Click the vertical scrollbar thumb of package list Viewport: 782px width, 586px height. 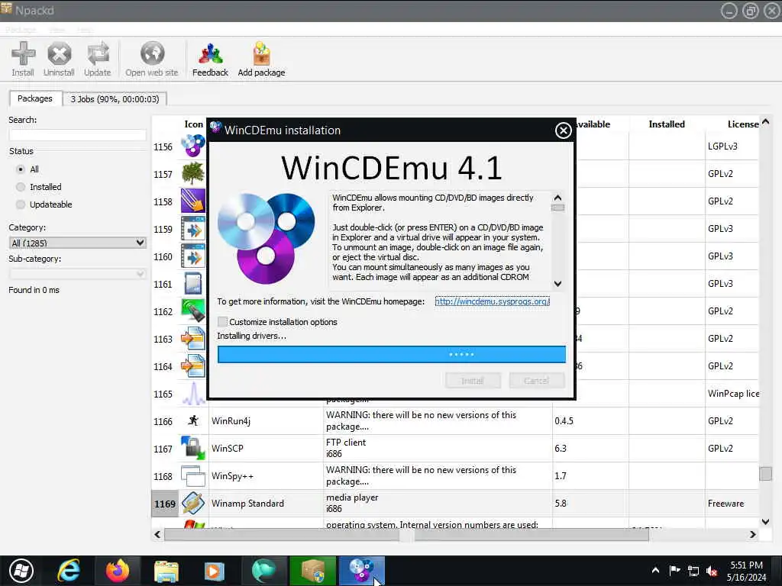pos(765,473)
